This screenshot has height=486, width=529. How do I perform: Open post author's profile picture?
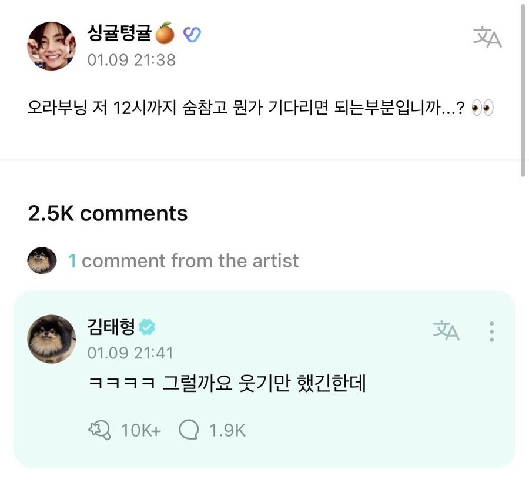52,46
